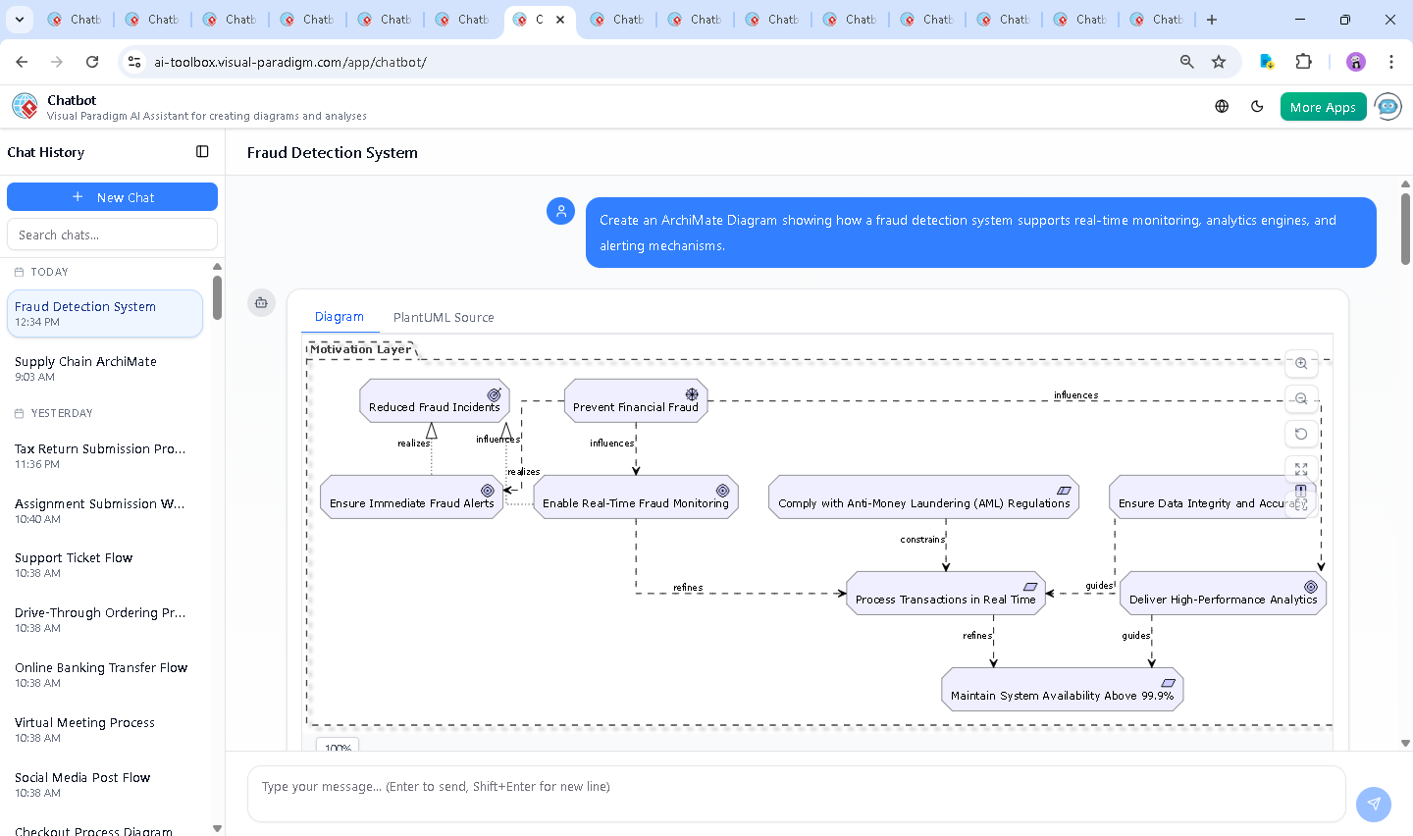Open the browser extensions puzzle icon
This screenshot has width=1413, height=836.
1303,61
